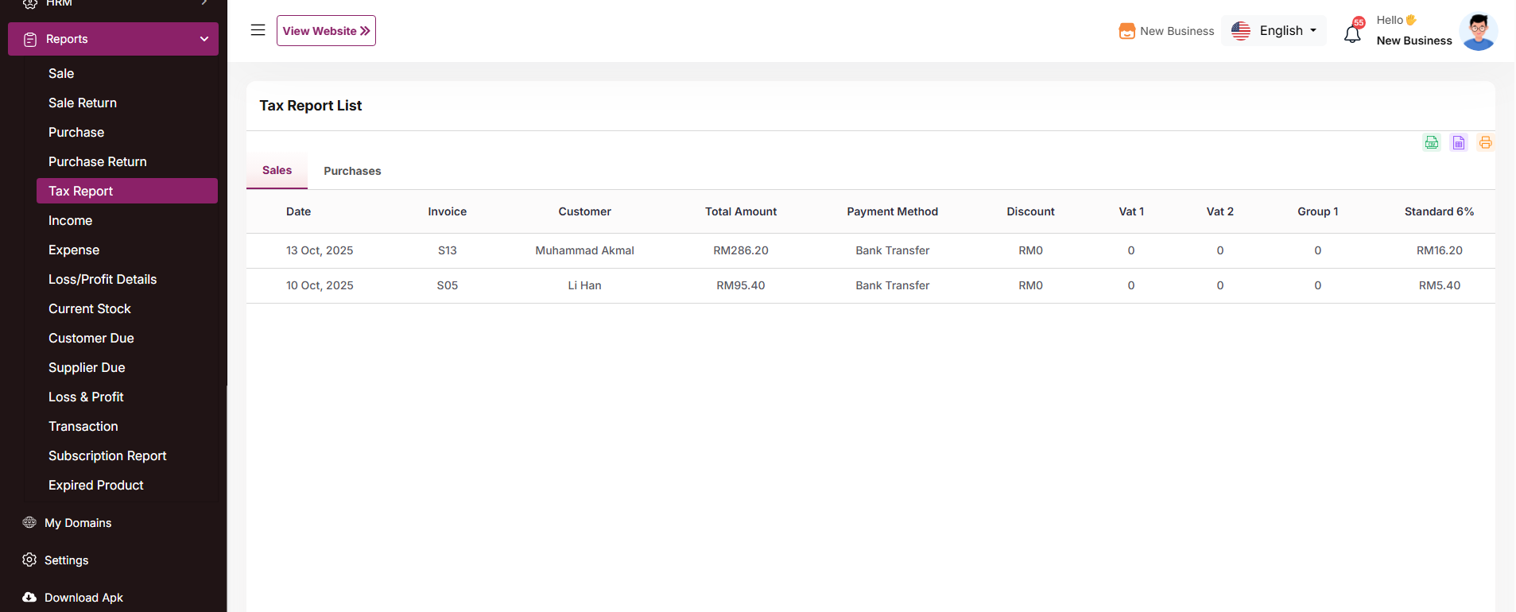Switch to the Purchases tab
This screenshot has height=612, width=1516.
(352, 171)
